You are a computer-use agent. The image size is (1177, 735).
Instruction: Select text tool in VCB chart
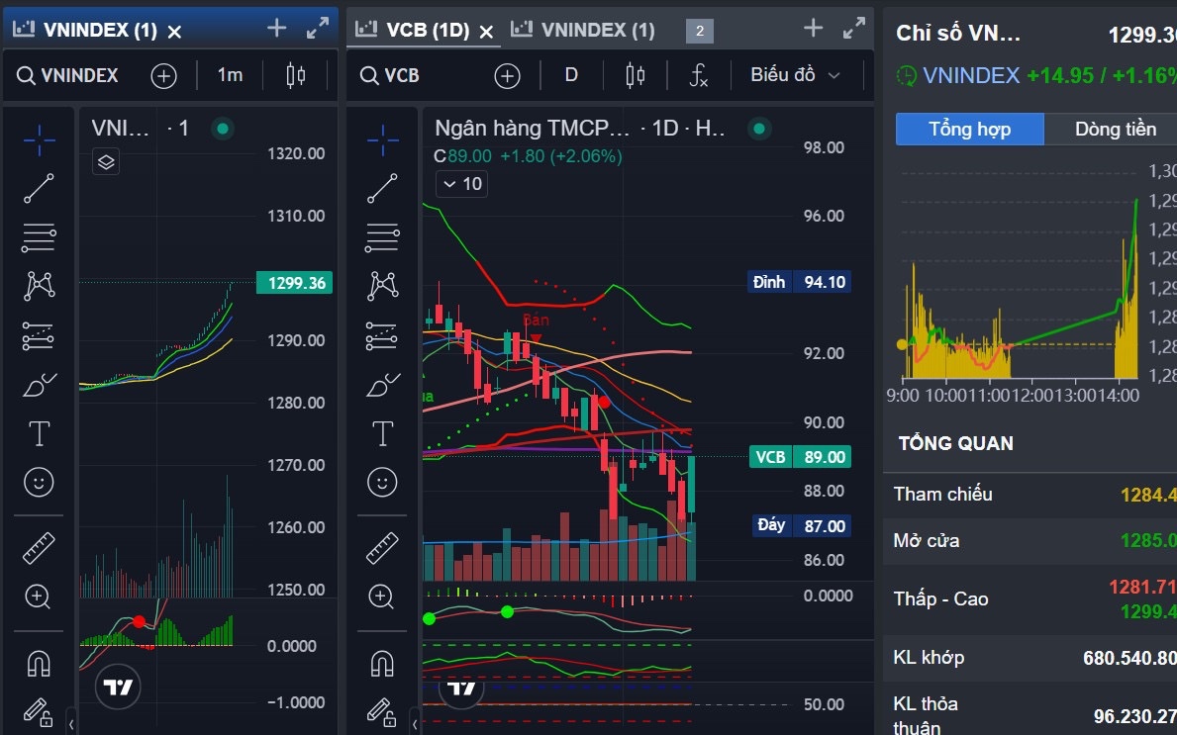(383, 433)
